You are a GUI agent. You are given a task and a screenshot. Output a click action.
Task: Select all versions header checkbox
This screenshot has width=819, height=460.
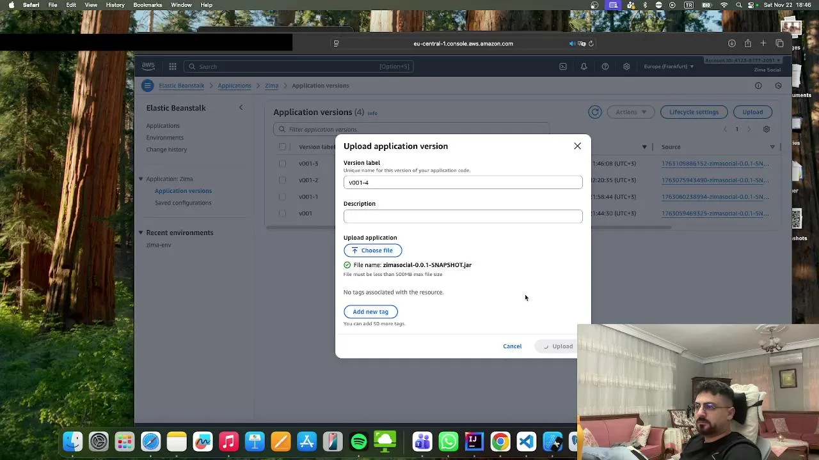[282, 147]
